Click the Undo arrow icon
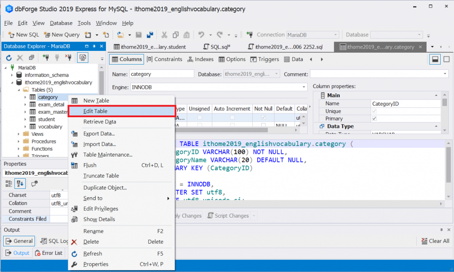Viewport: 454px width, 272px height. click(201, 34)
